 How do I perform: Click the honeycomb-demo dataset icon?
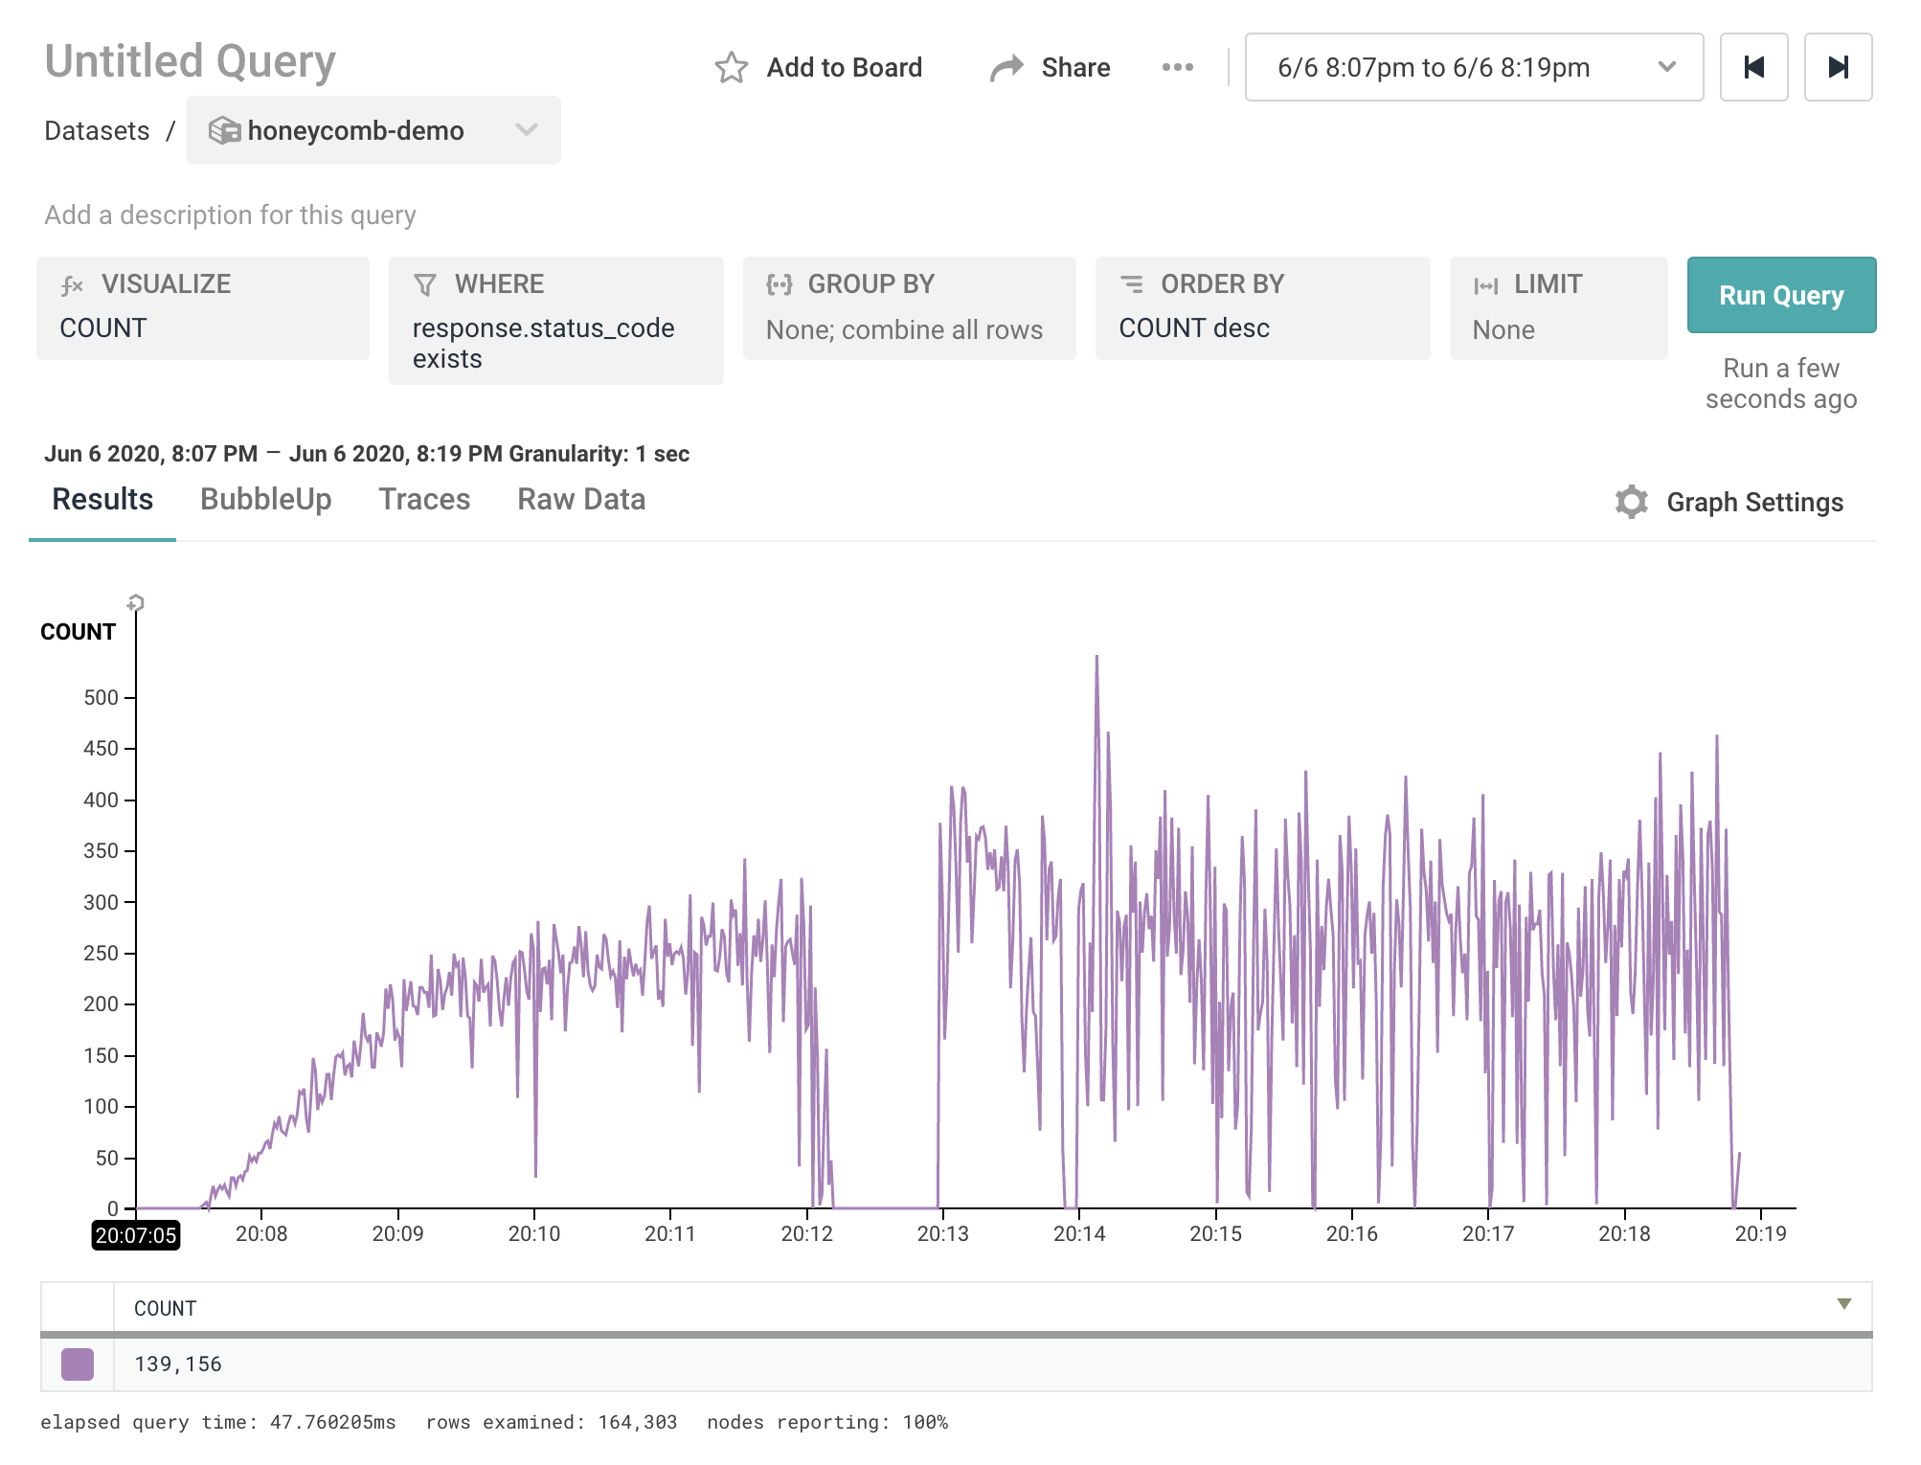point(225,130)
